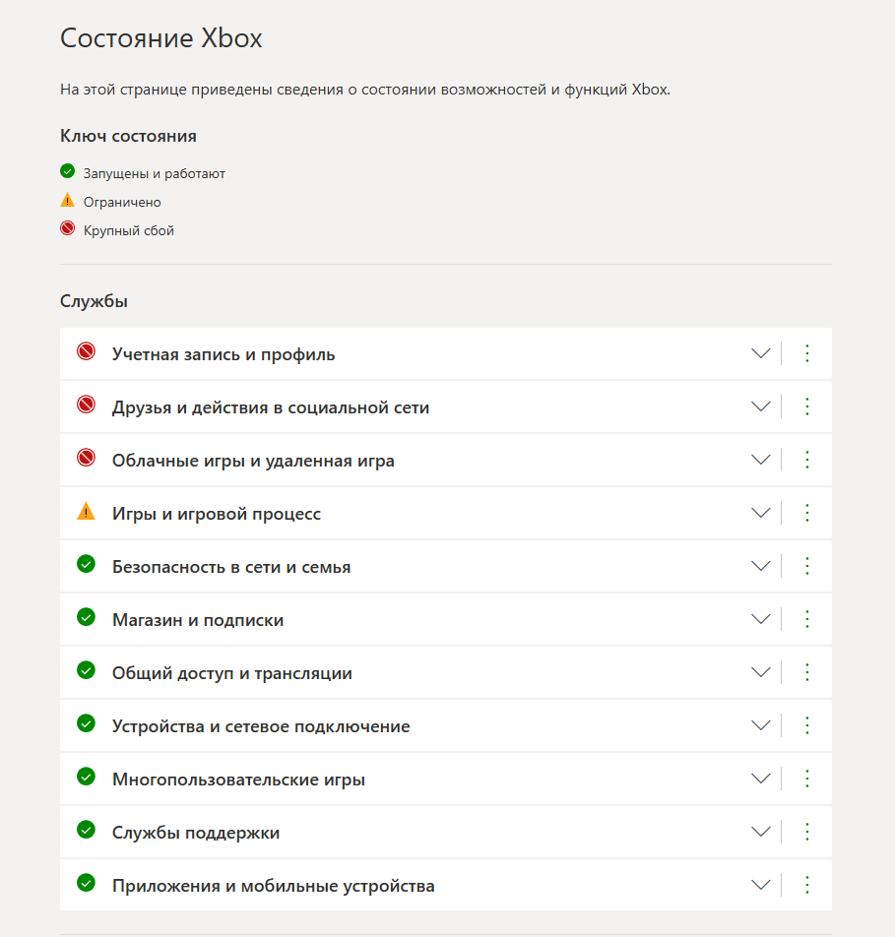895x937 pixels.
Task: Expand the Игры и игровой процесс chevron
Action: 760,514
